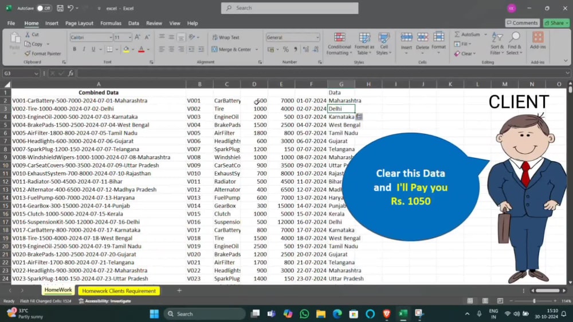Switch to the Review tab

coord(154,23)
